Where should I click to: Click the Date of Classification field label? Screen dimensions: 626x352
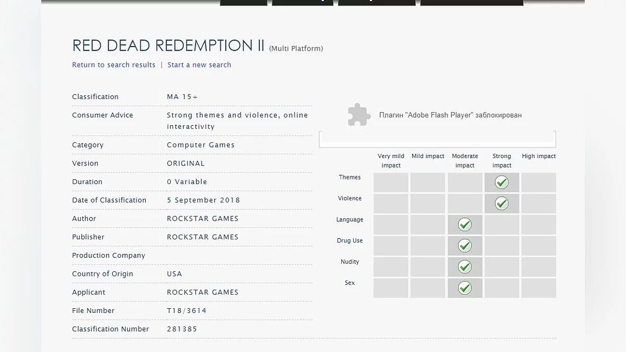[109, 200]
